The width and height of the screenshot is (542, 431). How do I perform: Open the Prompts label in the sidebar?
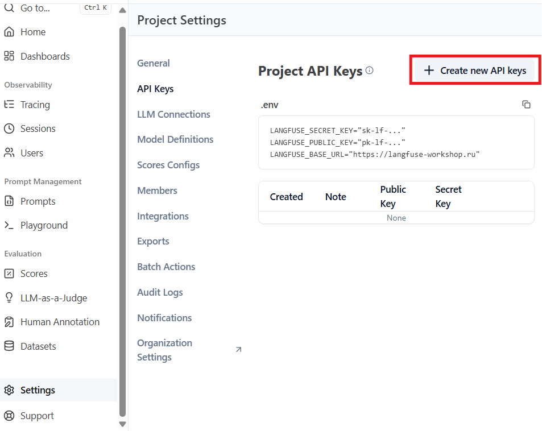coord(38,201)
